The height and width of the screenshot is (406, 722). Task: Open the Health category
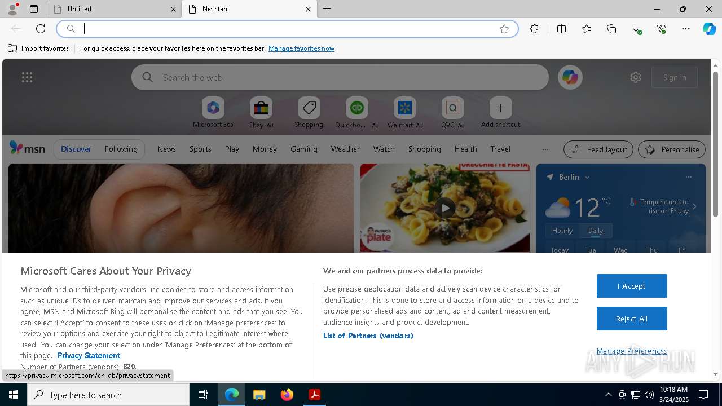point(465,149)
